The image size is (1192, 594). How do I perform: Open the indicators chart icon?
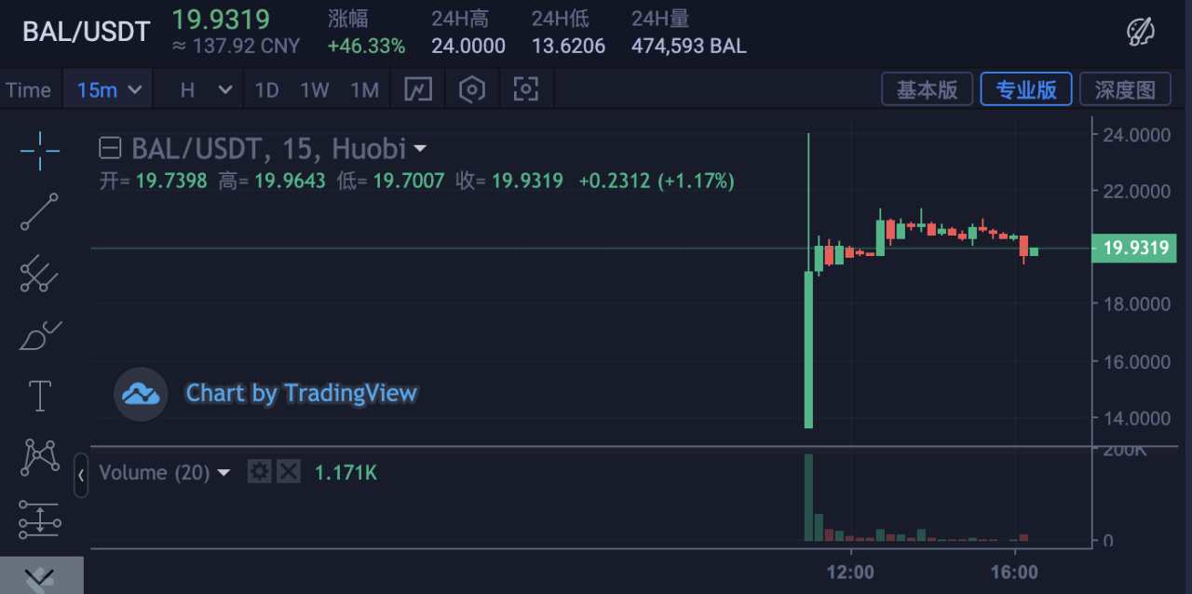click(x=419, y=89)
